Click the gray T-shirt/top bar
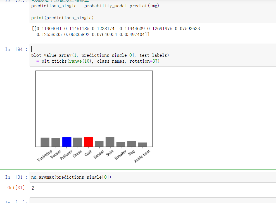276x203 pixels. pos(45,142)
